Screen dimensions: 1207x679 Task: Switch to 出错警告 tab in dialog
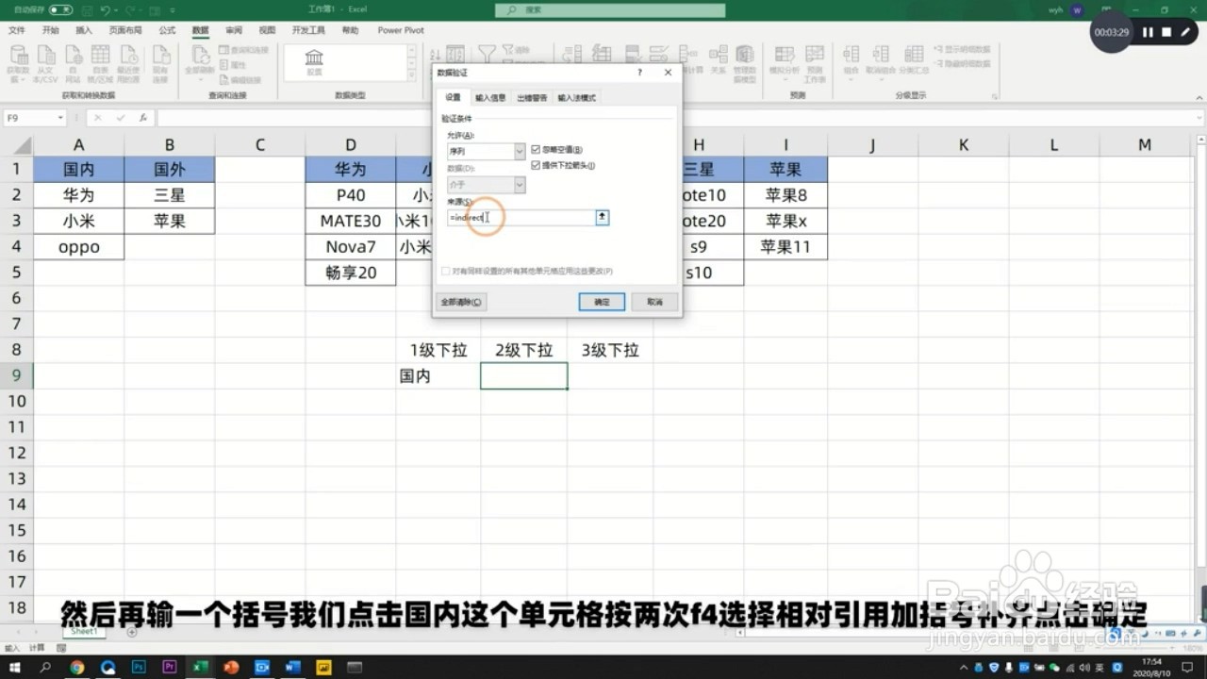[532, 97]
